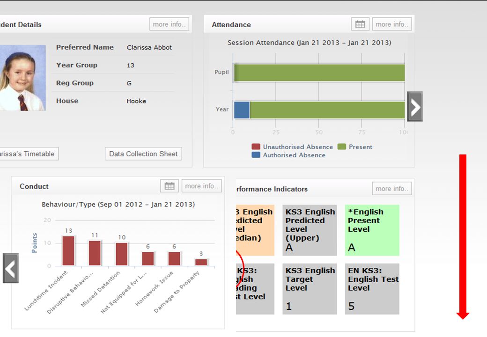The height and width of the screenshot is (337, 487).
Task: Open the EN KS3: English Test Level tile
Action: (372, 289)
